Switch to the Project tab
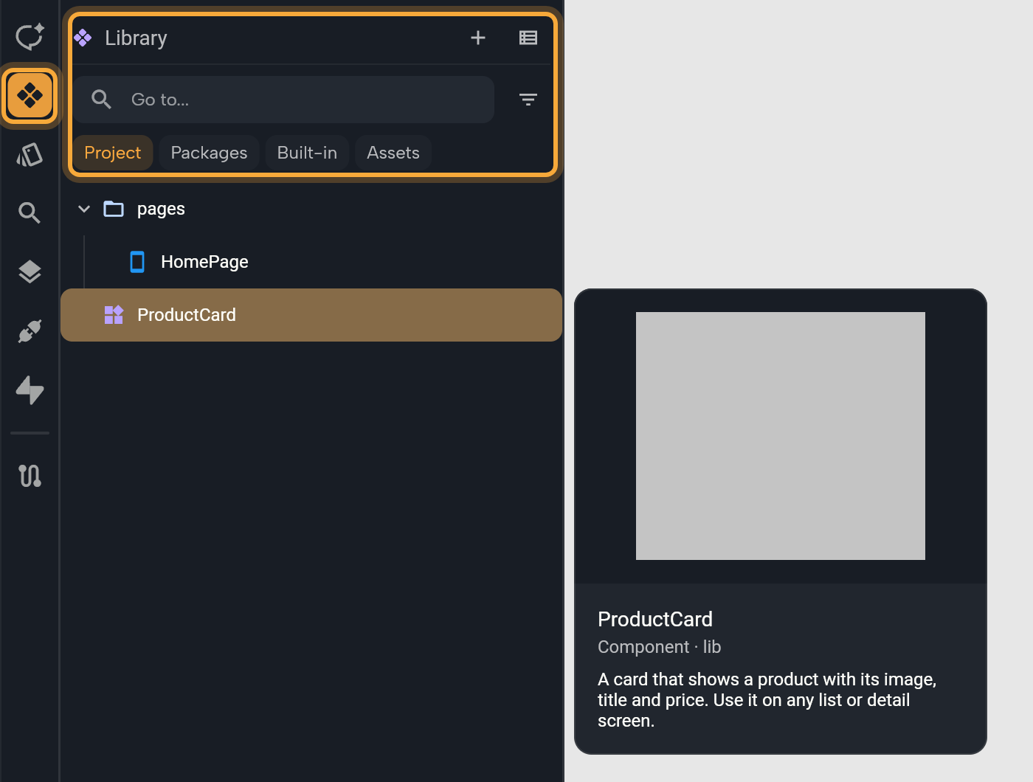1033x782 pixels. [112, 153]
